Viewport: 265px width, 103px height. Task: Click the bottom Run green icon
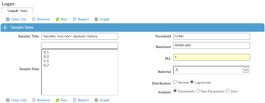[58, 100]
